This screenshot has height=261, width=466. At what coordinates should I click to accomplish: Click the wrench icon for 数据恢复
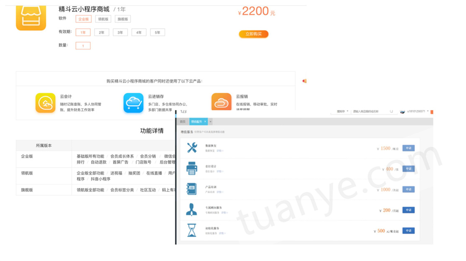point(192,148)
